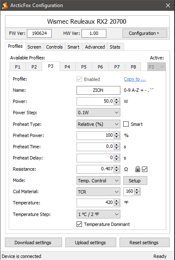Open the Active profile dropdown
This screenshot has height=260, width=175.
coord(156,66)
